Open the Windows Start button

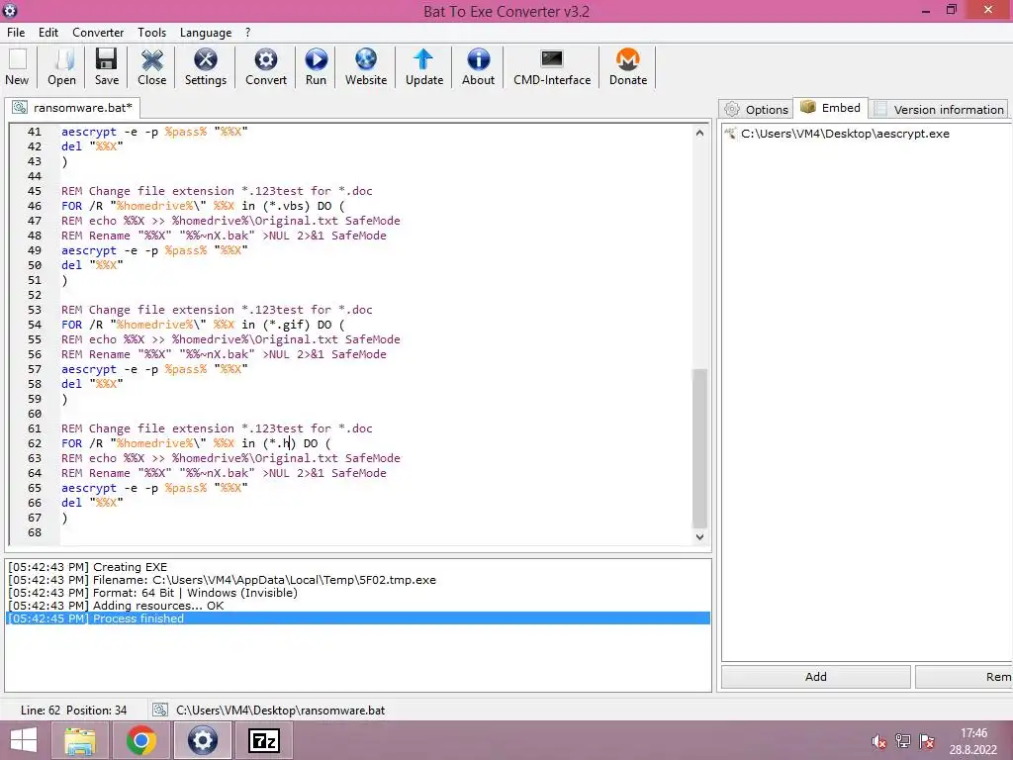point(24,740)
